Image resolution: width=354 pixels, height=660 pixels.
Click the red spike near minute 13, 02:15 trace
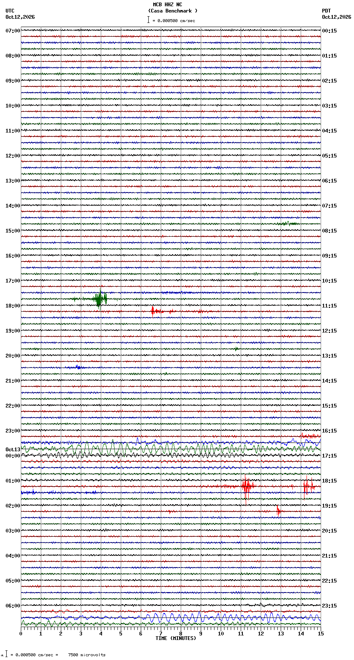[278, 511]
